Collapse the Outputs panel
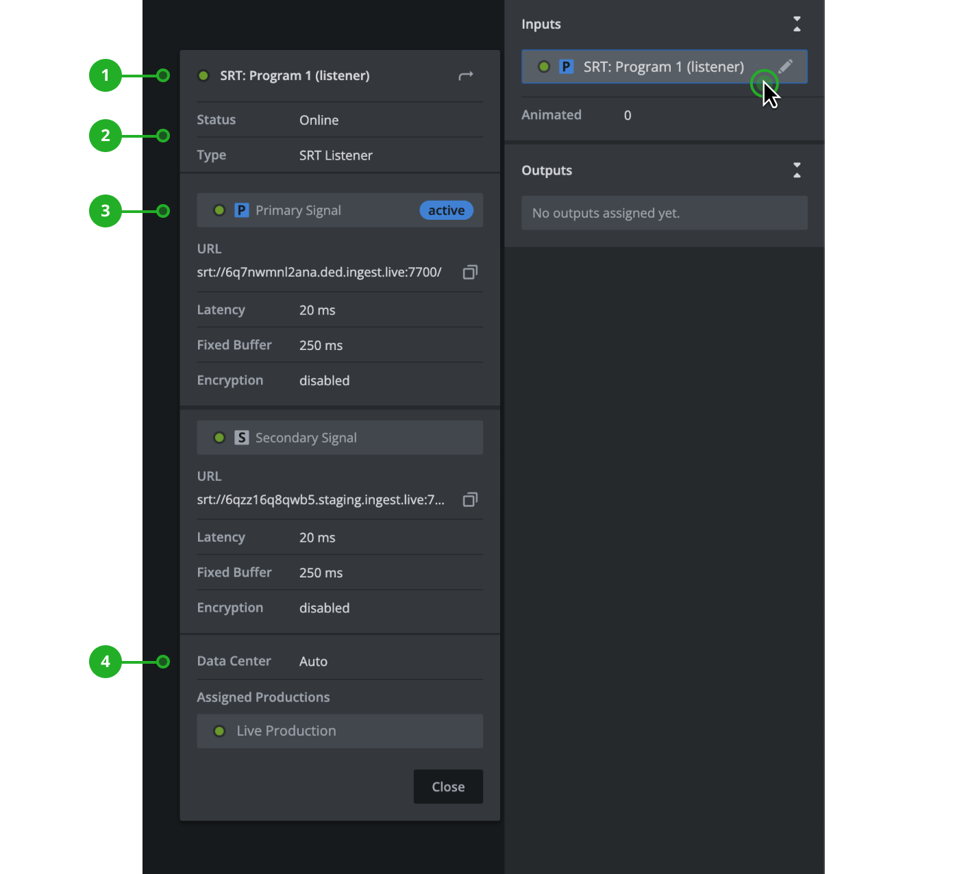The height and width of the screenshot is (874, 966). click(797, 171)
